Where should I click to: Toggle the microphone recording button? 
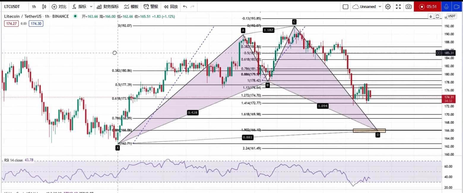tap(445, 7)
